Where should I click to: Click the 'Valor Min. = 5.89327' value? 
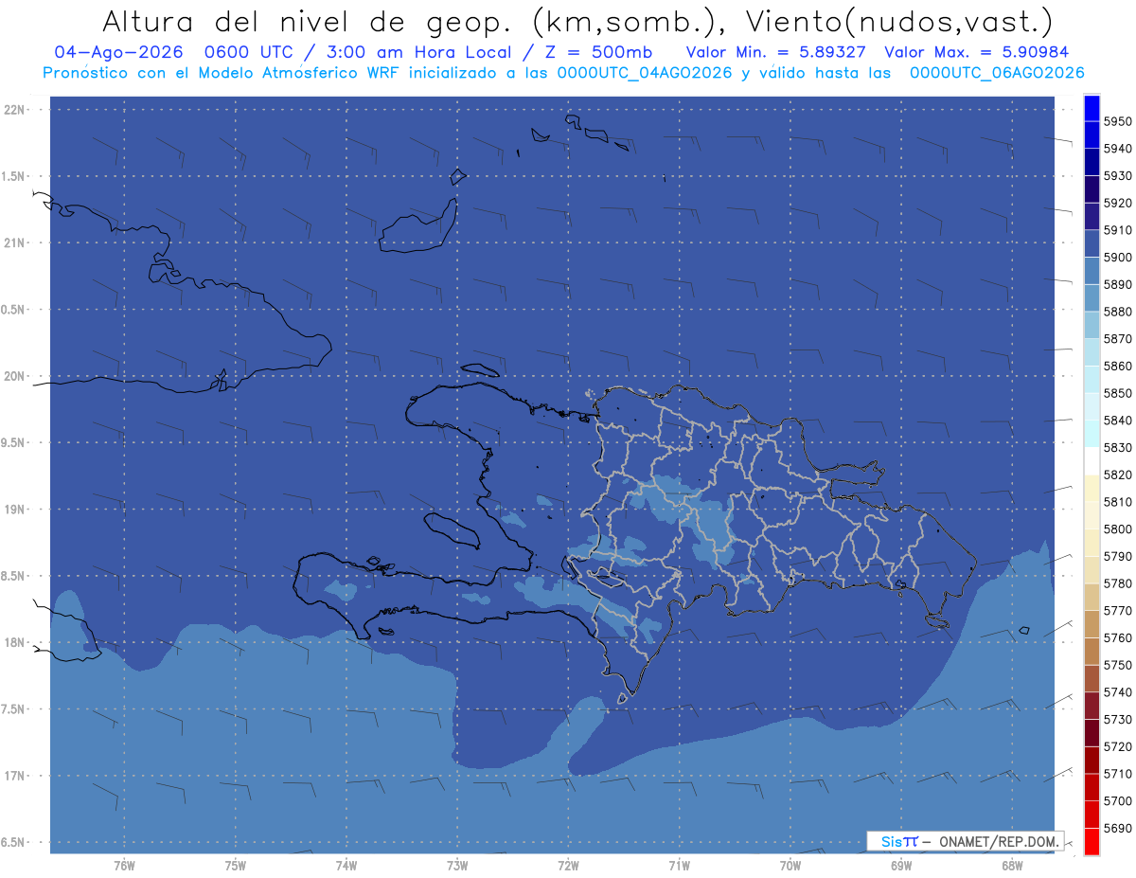[x=776, y=52]
